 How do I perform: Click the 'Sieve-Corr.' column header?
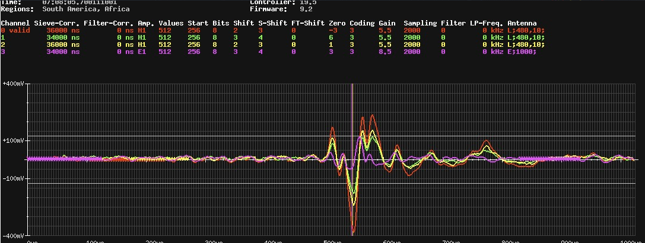click(x=57, y=24)
